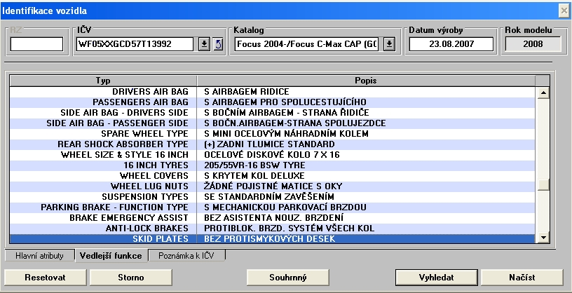Click the IČV text field
This screenshot has width=572, height=293.
(x=133, y=45)
